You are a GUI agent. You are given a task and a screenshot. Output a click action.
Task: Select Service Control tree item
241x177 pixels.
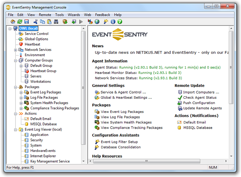pos(36,34)
